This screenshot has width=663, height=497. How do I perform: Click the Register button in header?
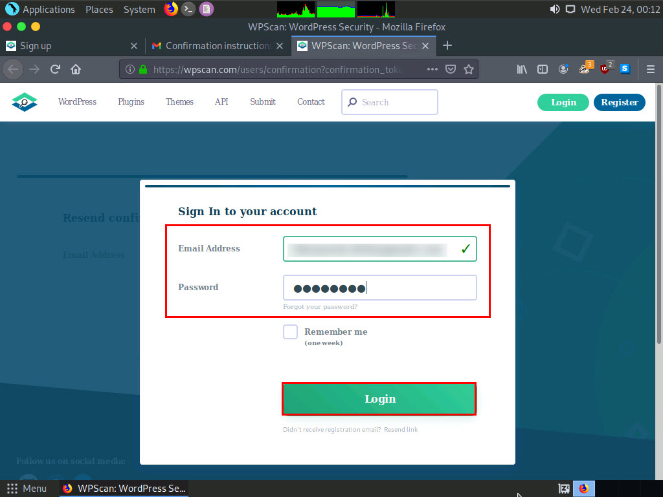point(619,102)
